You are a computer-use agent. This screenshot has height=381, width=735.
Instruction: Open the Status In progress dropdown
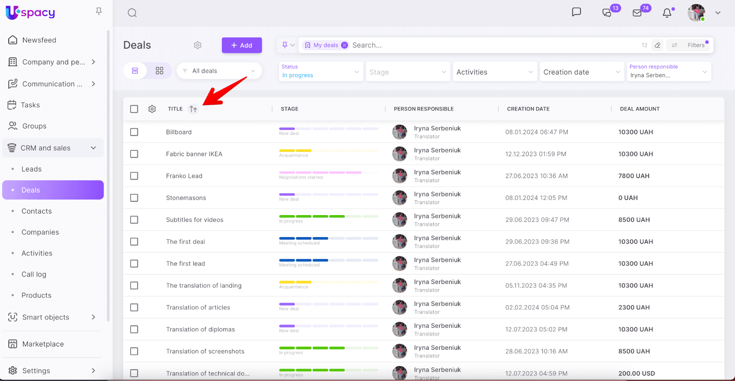point(320,72)
